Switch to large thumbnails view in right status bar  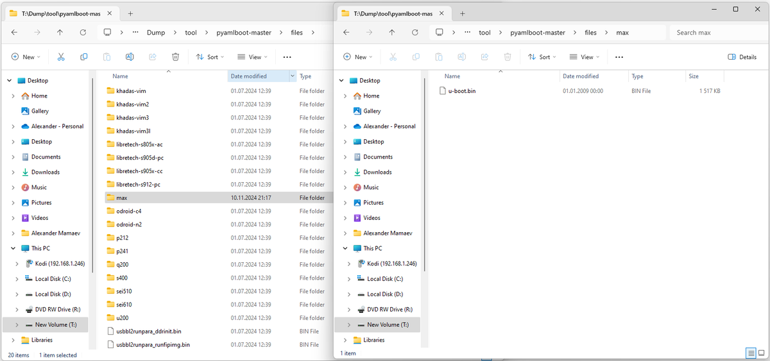click(x=762, y=353)
